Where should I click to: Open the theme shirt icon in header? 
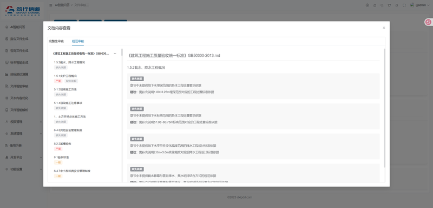pos(389,5)
